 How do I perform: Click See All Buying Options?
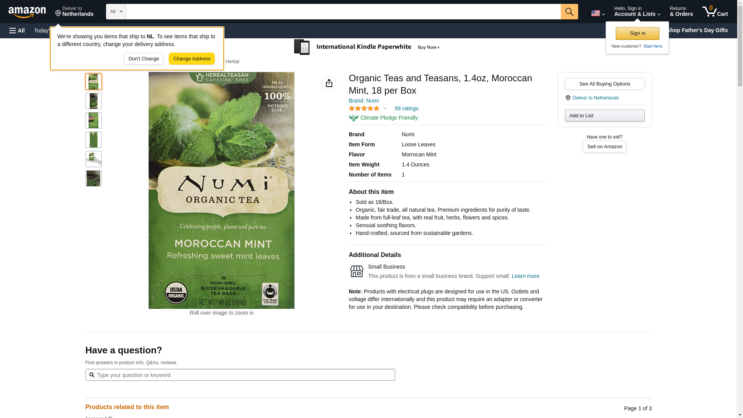[604, 84]
